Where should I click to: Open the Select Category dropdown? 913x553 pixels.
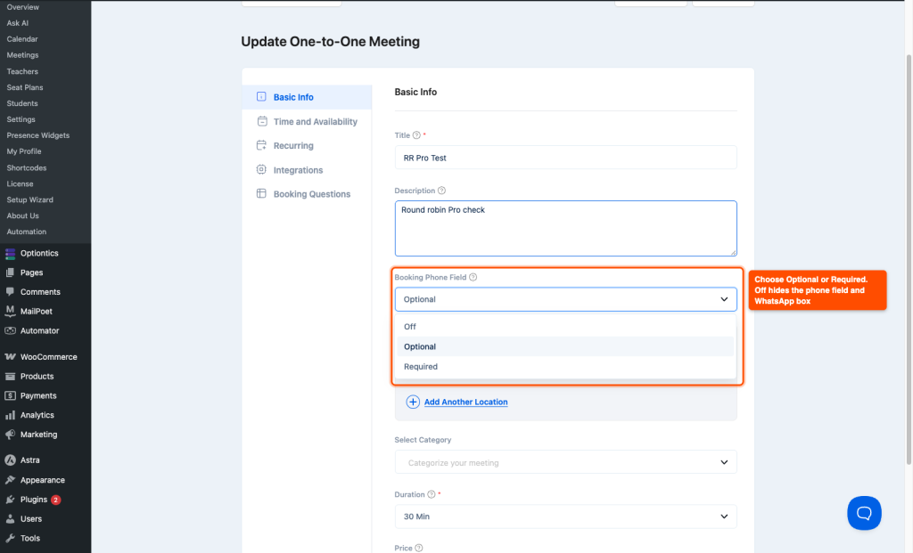coord(565,462)
